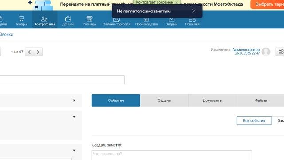Click the '1 из 97' record counter

click(17, 52)
